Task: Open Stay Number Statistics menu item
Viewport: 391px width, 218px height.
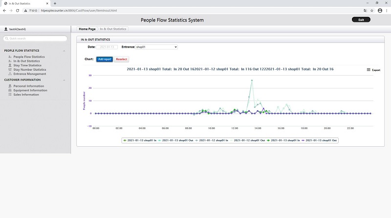Action: pos(30,69)
